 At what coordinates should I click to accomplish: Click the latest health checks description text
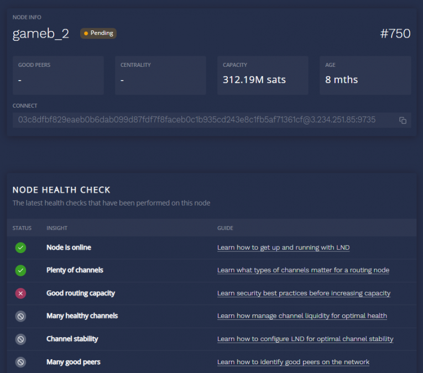[x=111, y=203]
